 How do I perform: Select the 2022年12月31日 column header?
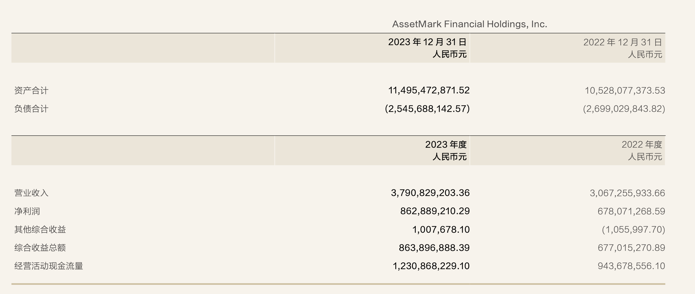[x=623, y=42]
